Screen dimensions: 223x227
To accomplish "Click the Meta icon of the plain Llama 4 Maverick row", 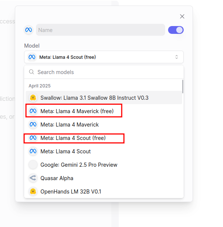I will (x=33, y=125).
